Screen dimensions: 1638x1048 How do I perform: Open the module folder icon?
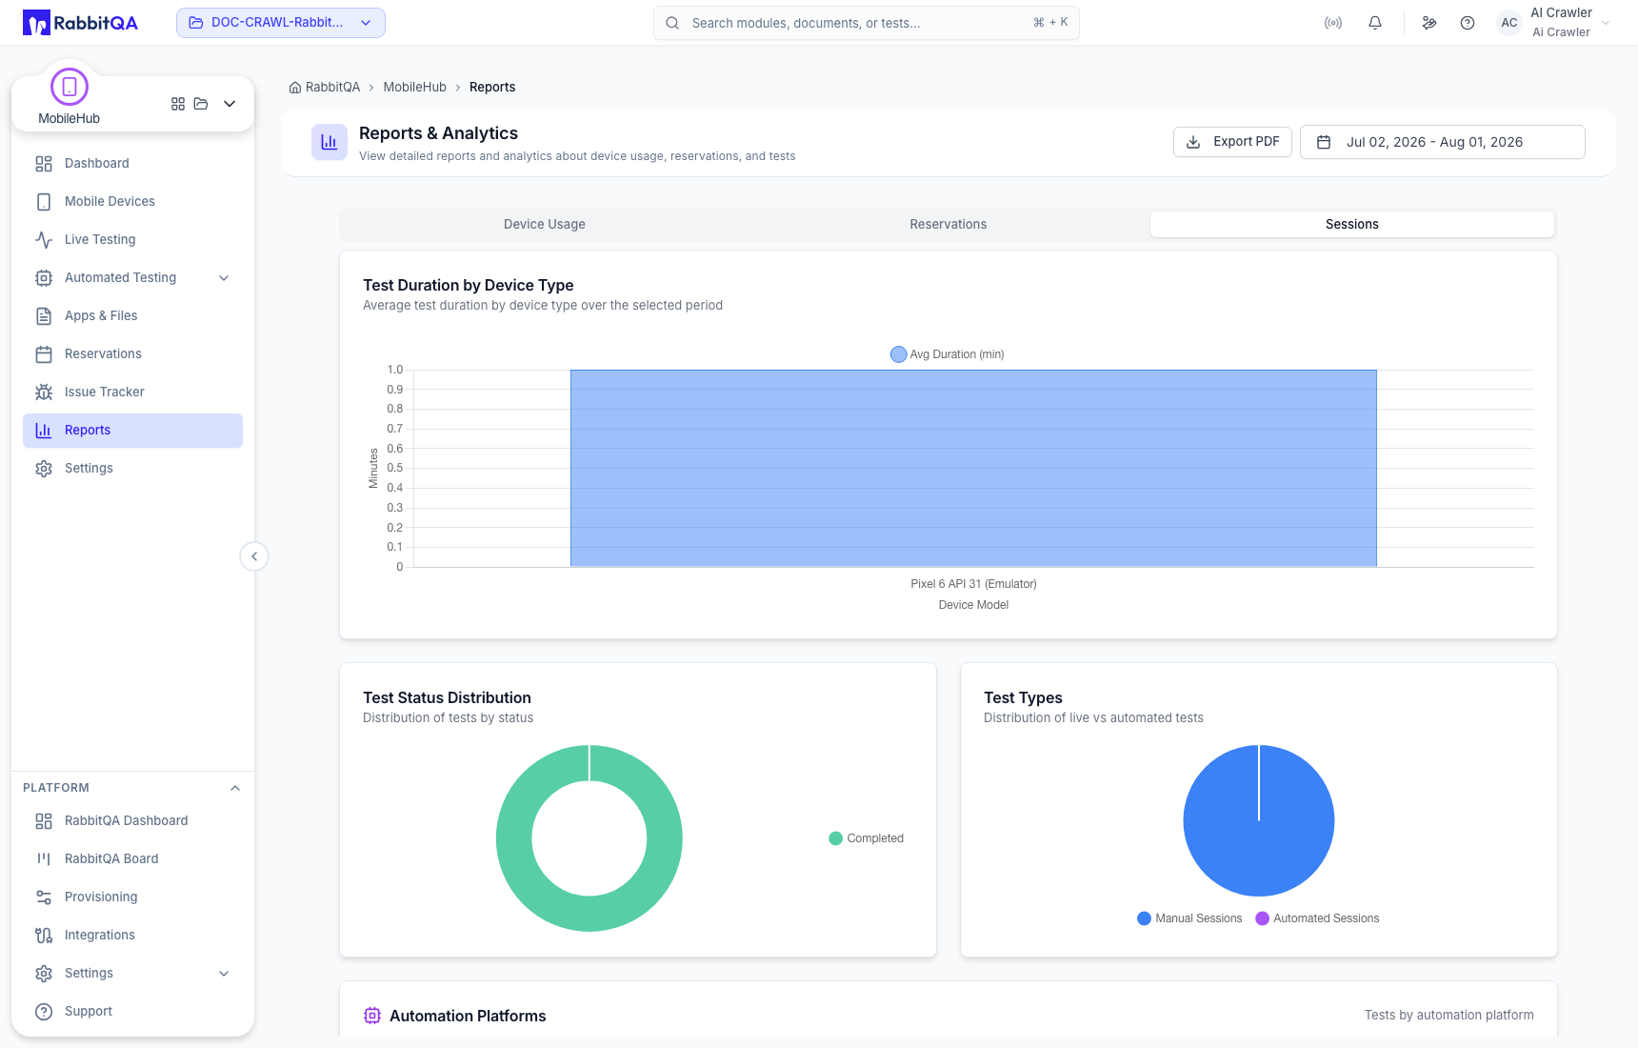tap(201, 104)
